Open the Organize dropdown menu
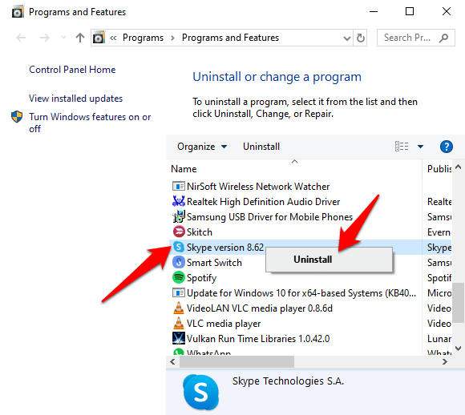This screenshot has width=465, height=415. pos(202,147)
